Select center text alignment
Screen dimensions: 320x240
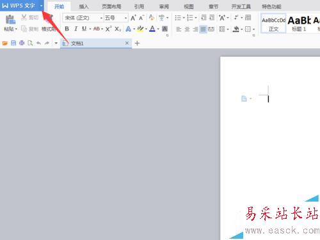click(187, 29)
